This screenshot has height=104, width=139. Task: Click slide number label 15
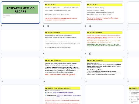[86, 81]
